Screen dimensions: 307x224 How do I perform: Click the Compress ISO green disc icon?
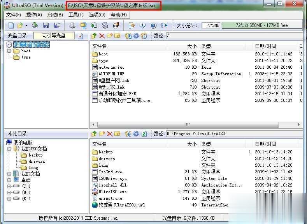point(94,25)
